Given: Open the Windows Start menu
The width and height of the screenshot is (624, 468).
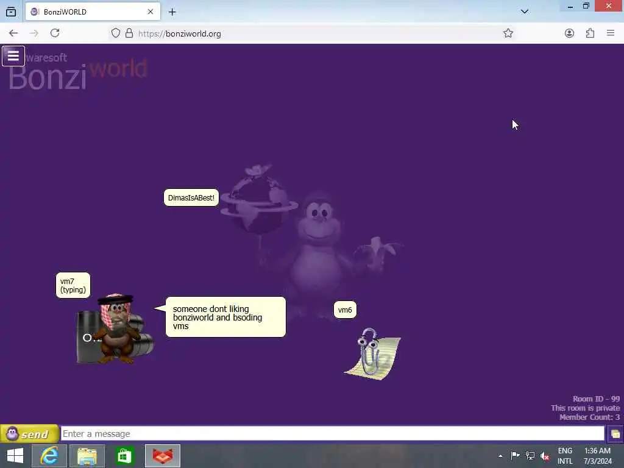Looking at the screenshot, I should pyautogui.click(x=15, y=456).
